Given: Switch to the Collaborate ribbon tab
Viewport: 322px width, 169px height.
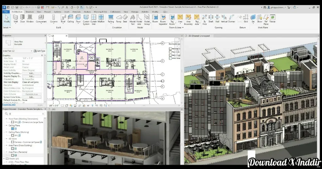Looking at the screenshot, I should click(x=115, y=12).
